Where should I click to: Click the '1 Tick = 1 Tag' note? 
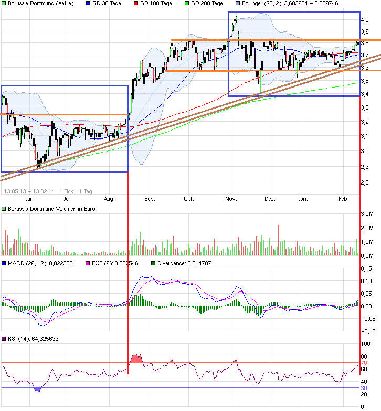click(x=76, y=191)
